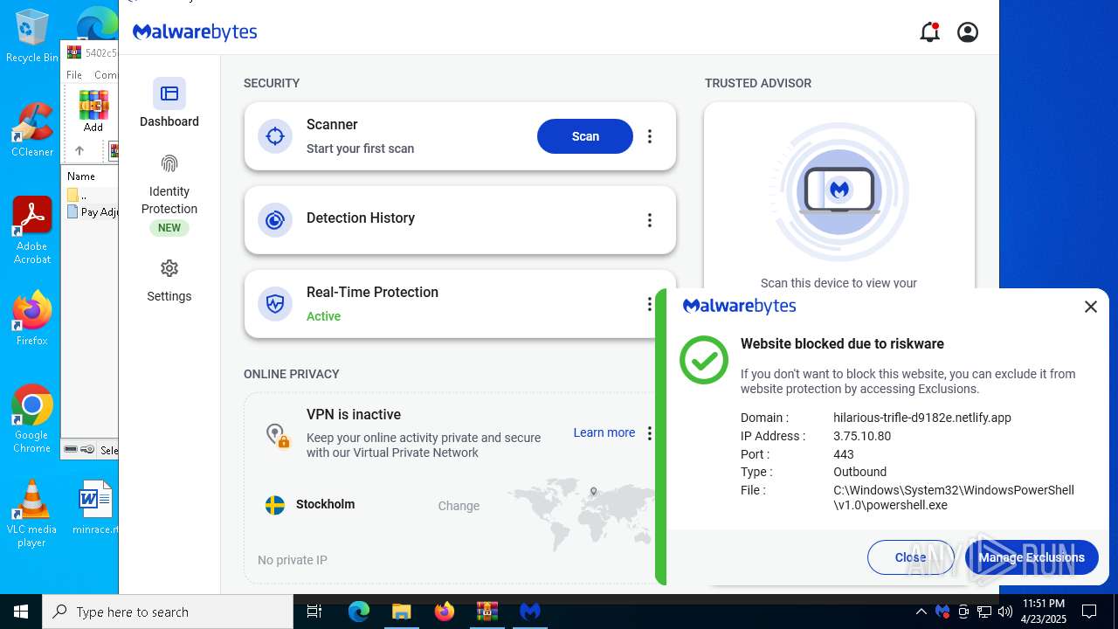Open Detection History three-dot menu
This screenshot has width=1118, height=629.
coord(649,220)
